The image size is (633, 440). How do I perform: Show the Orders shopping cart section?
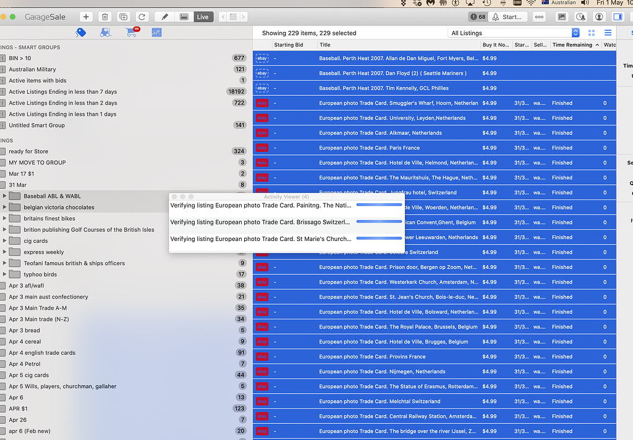click(x=132, y=32)
